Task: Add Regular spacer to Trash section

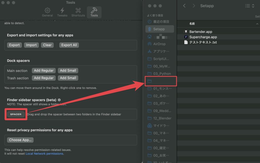Action: [x=44, y=78]
